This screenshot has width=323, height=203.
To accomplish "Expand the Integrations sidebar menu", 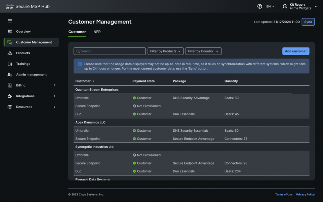I will (55, 96).
